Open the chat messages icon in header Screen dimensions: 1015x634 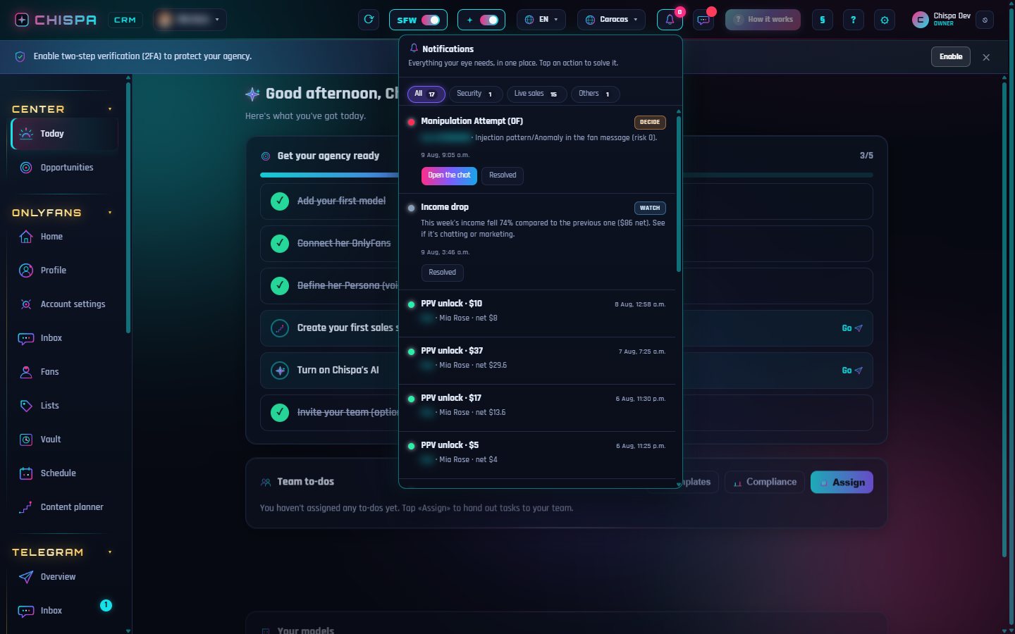tap(703, 20)
